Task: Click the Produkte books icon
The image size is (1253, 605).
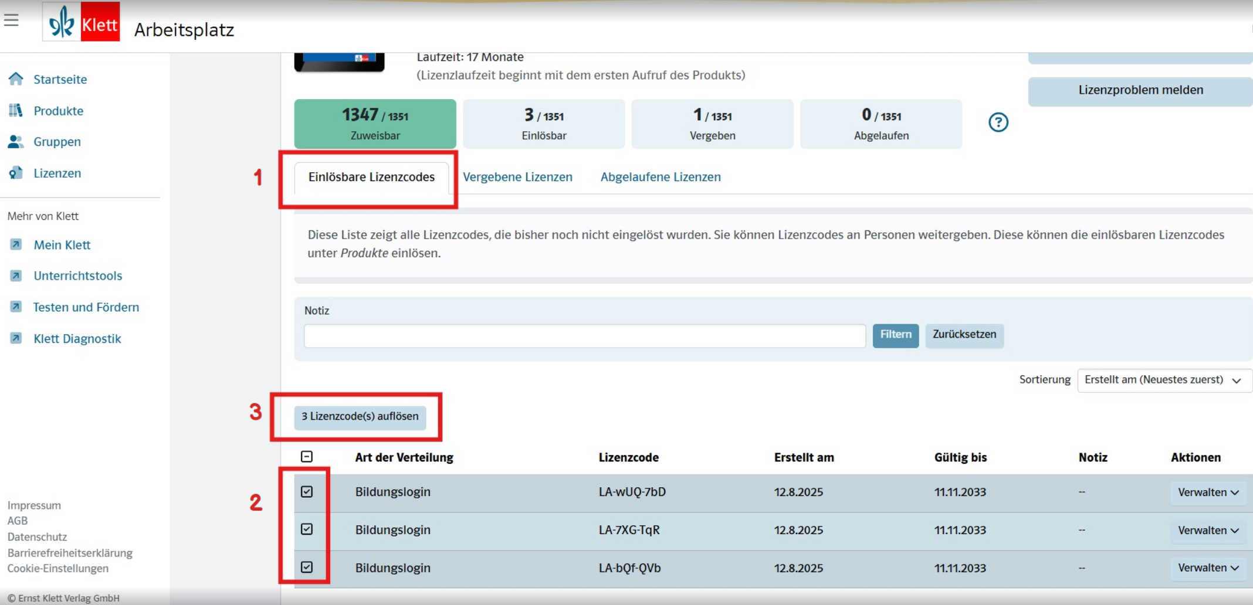Action: 16,111
